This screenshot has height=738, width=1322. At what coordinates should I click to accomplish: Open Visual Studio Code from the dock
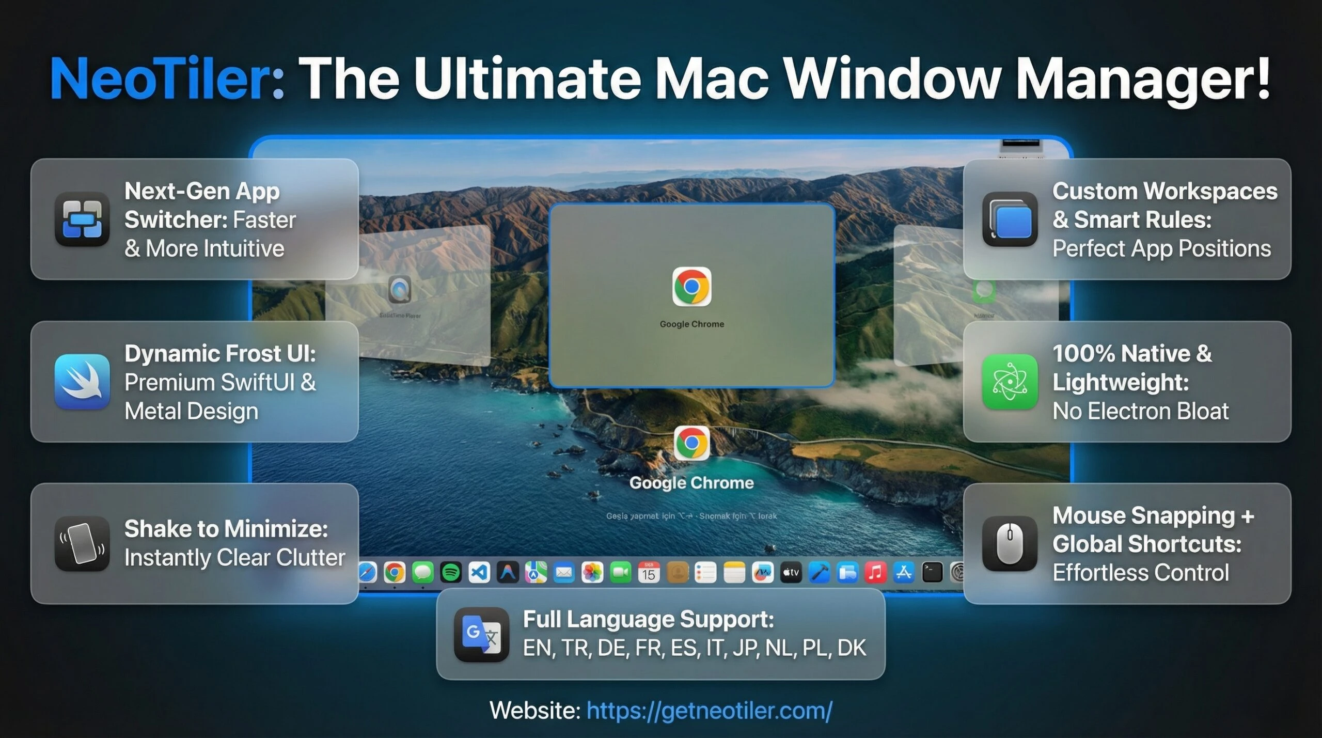click(x=479, y=571)
